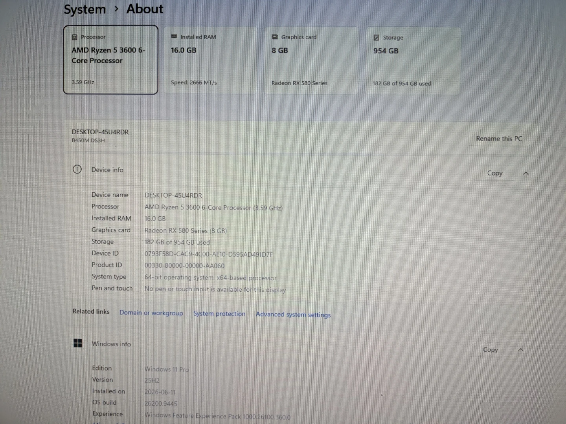Select the Processor AMD Ryzen card
The width and height of the screenshot is (566, 424).
coord(110,60)
